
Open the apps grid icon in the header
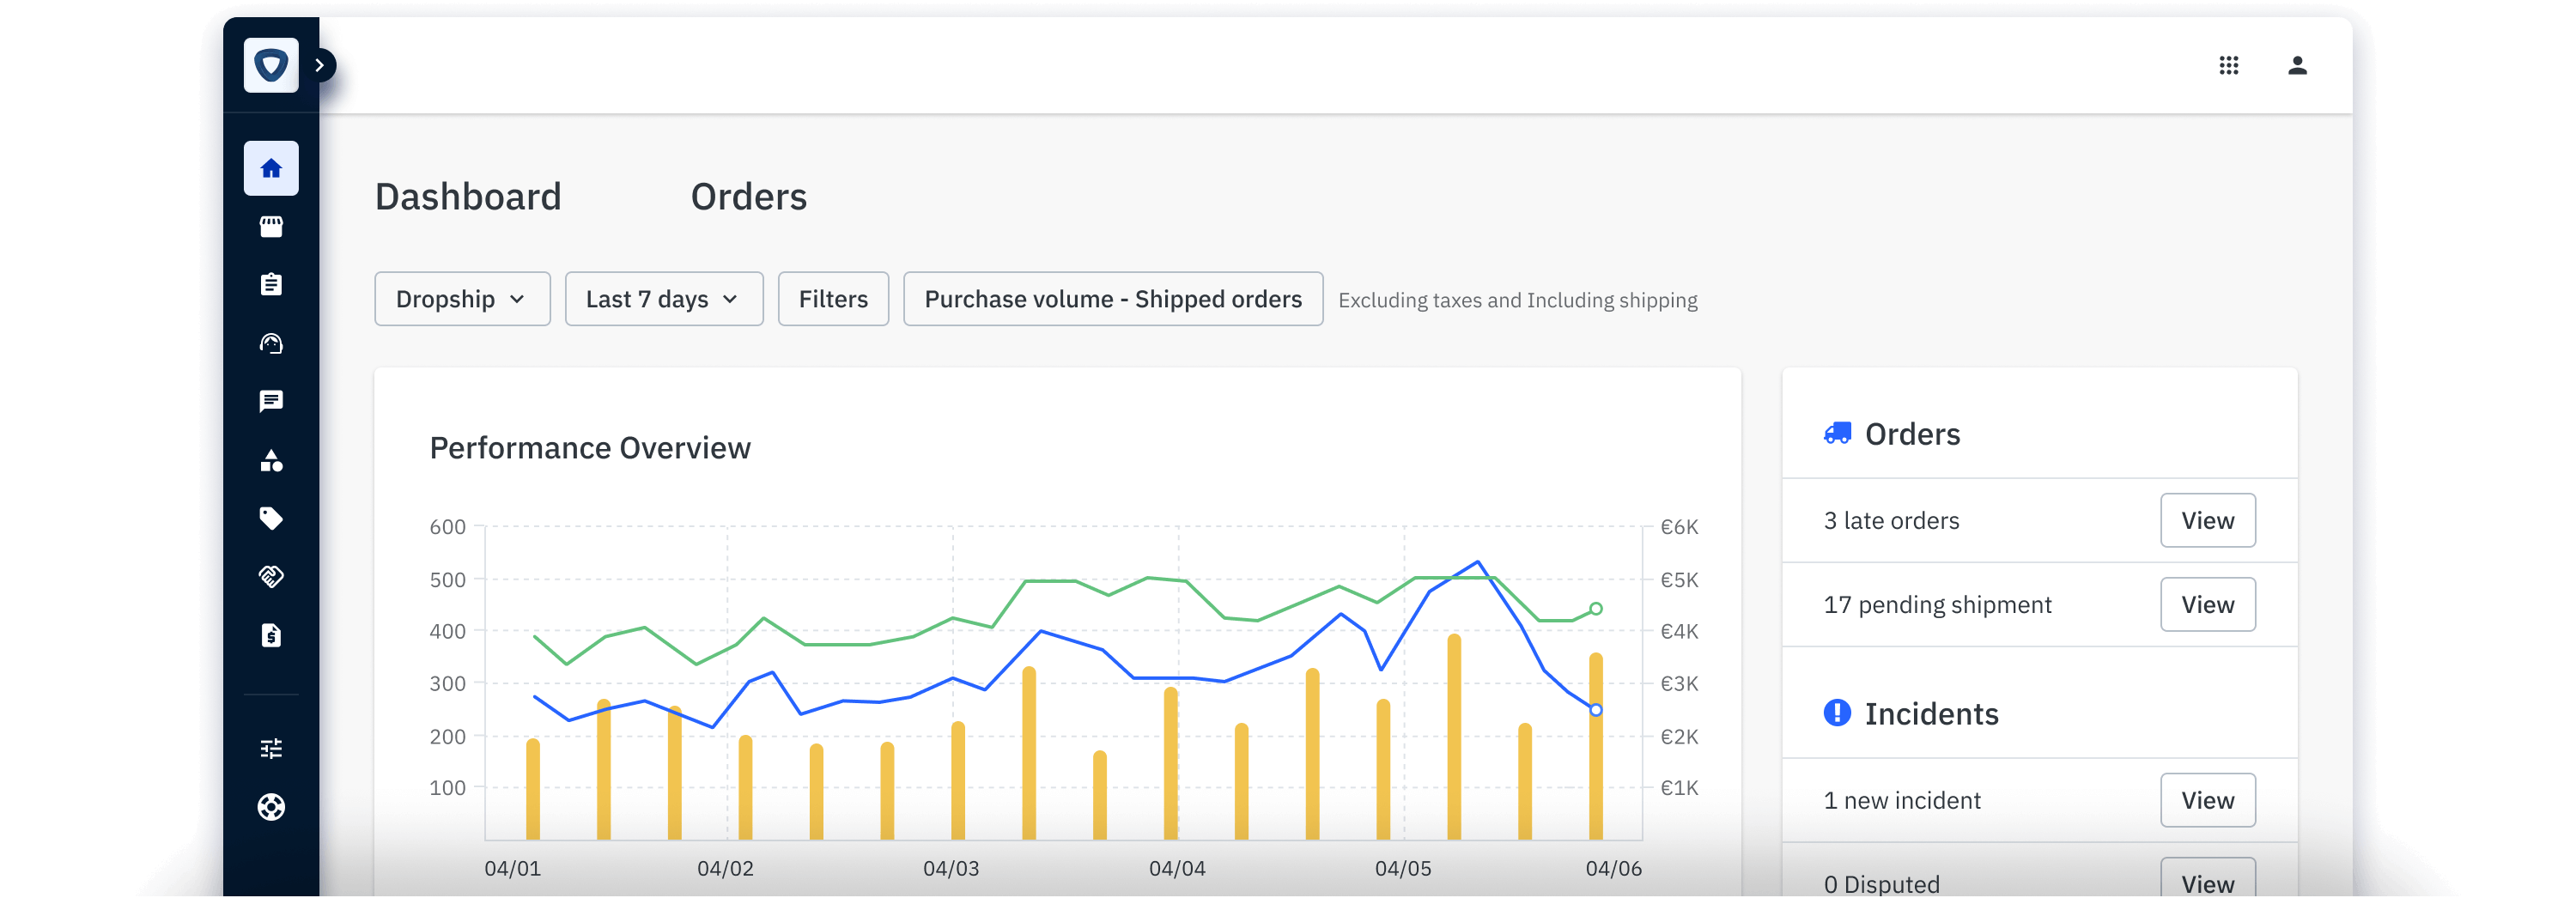(x=2228, y=65)
